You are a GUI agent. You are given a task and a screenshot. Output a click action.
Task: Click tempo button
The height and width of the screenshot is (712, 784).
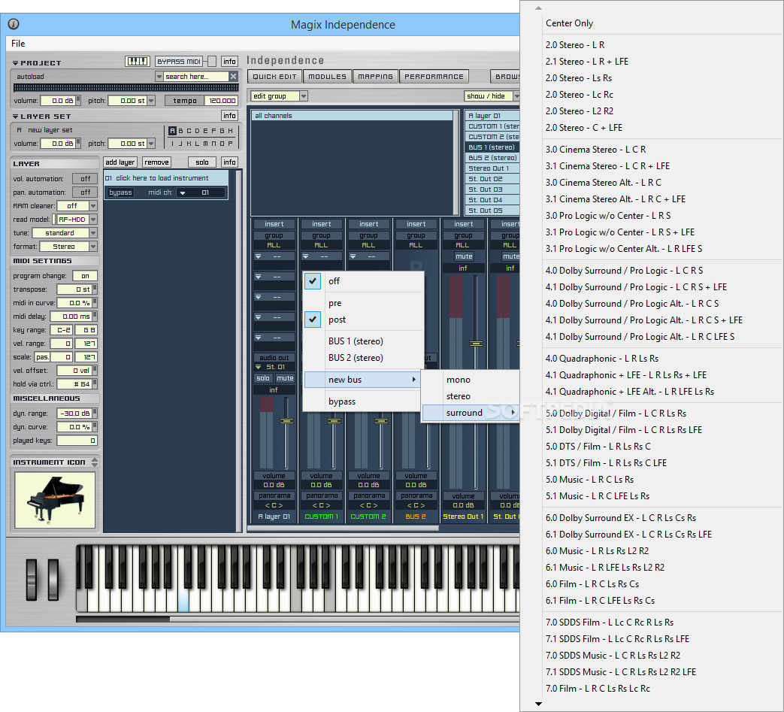[184, 101]
